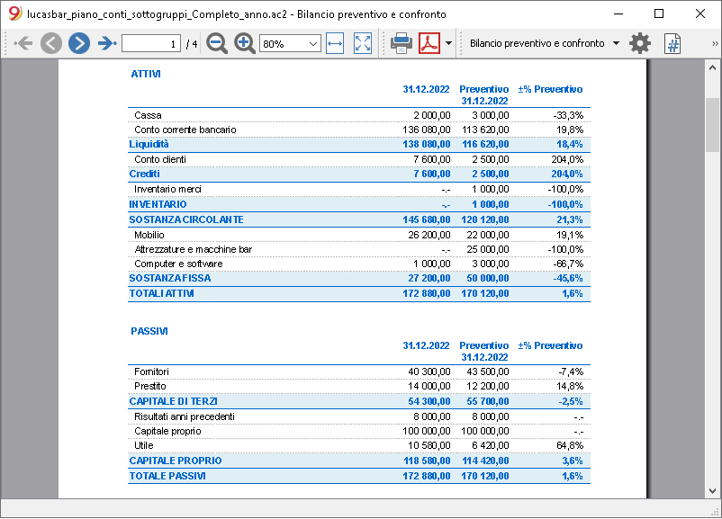The height and width of the screenshot is (519, 722).
Task: Click the CAPITALE DI TERZI label
Action: [173, 401]
